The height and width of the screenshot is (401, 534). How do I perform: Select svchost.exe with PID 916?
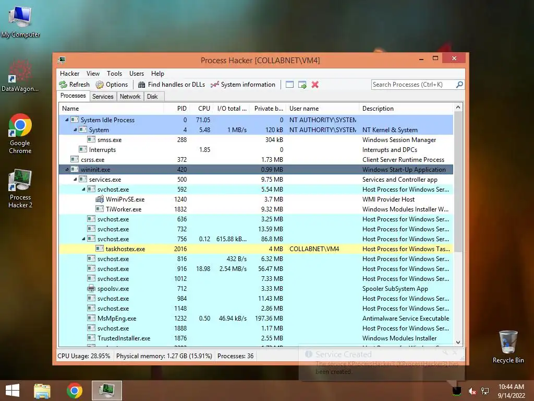click(256, 268)
